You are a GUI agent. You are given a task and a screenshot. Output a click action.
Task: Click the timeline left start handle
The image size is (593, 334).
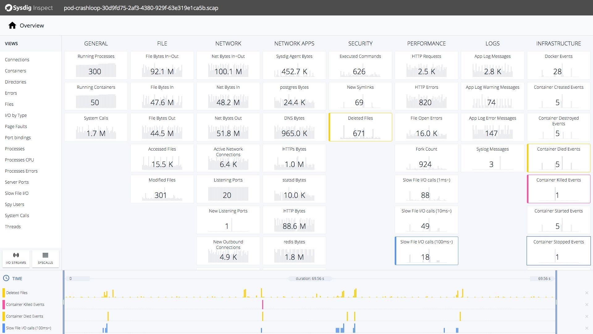(x=64, y=302)
